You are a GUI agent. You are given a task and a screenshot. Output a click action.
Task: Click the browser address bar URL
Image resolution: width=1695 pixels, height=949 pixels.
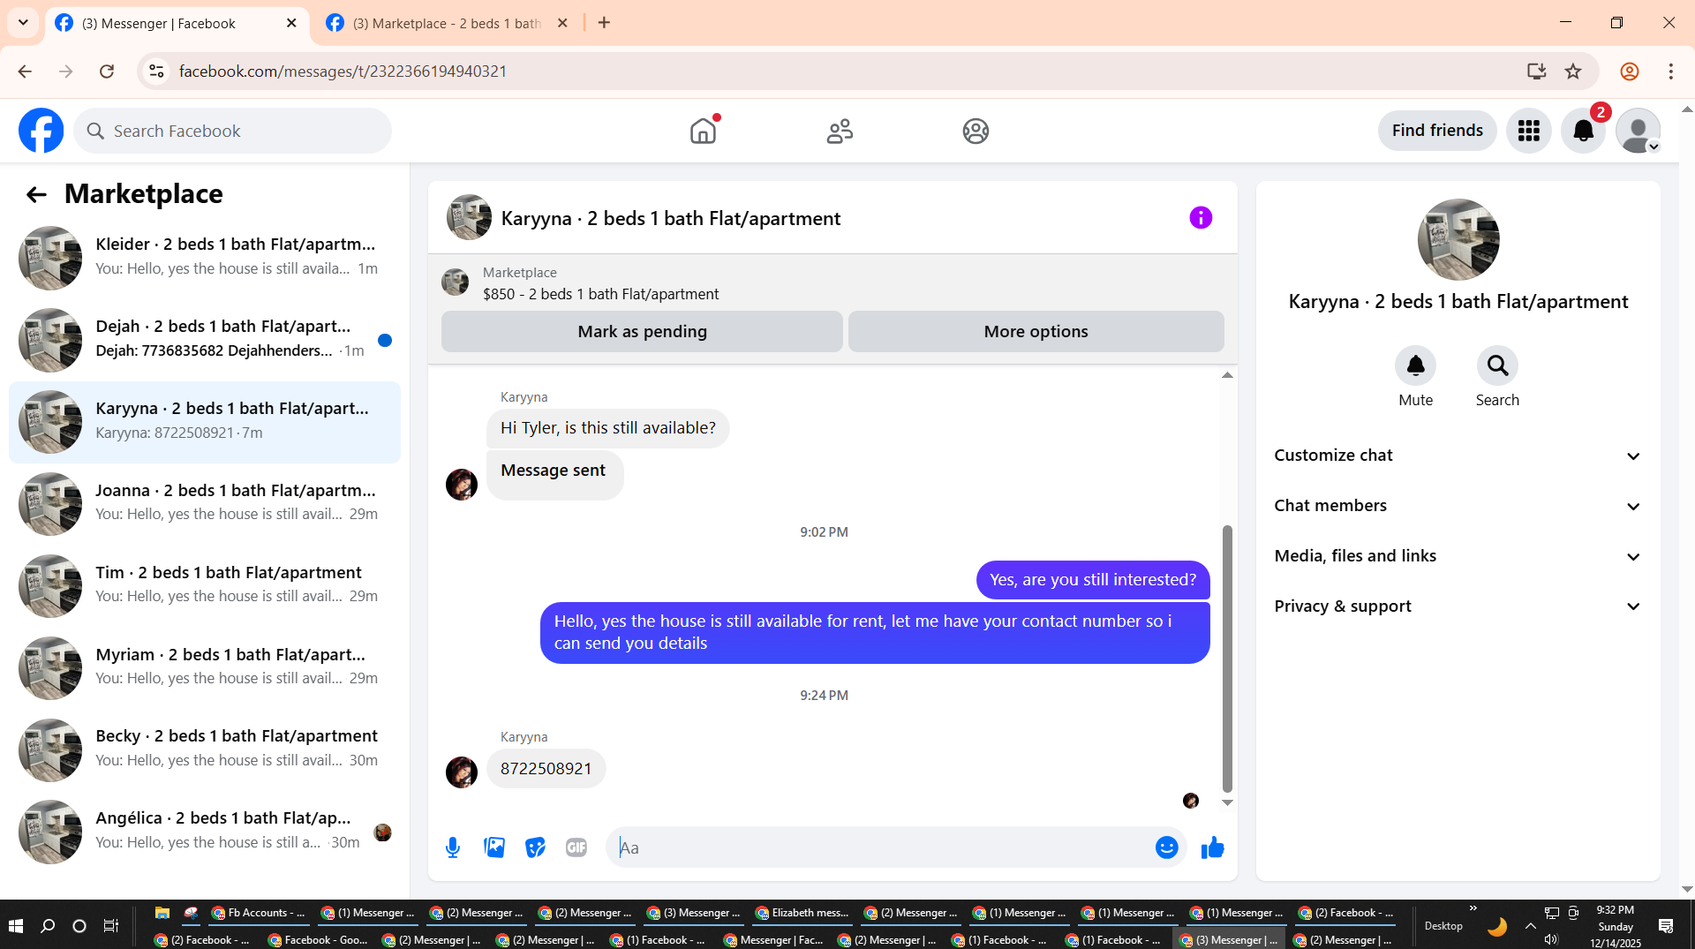343,72
